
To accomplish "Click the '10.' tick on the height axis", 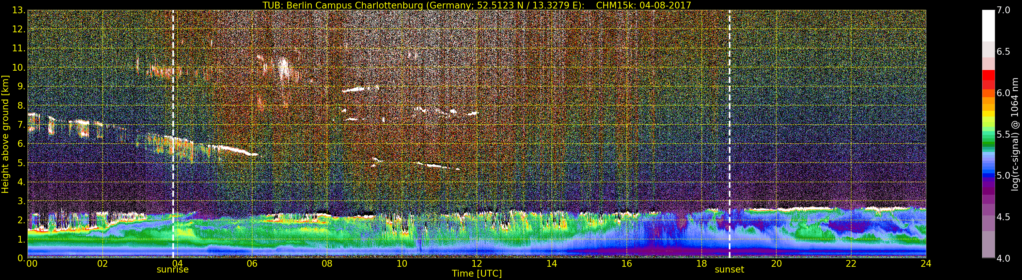I will [x=19, y=67].
